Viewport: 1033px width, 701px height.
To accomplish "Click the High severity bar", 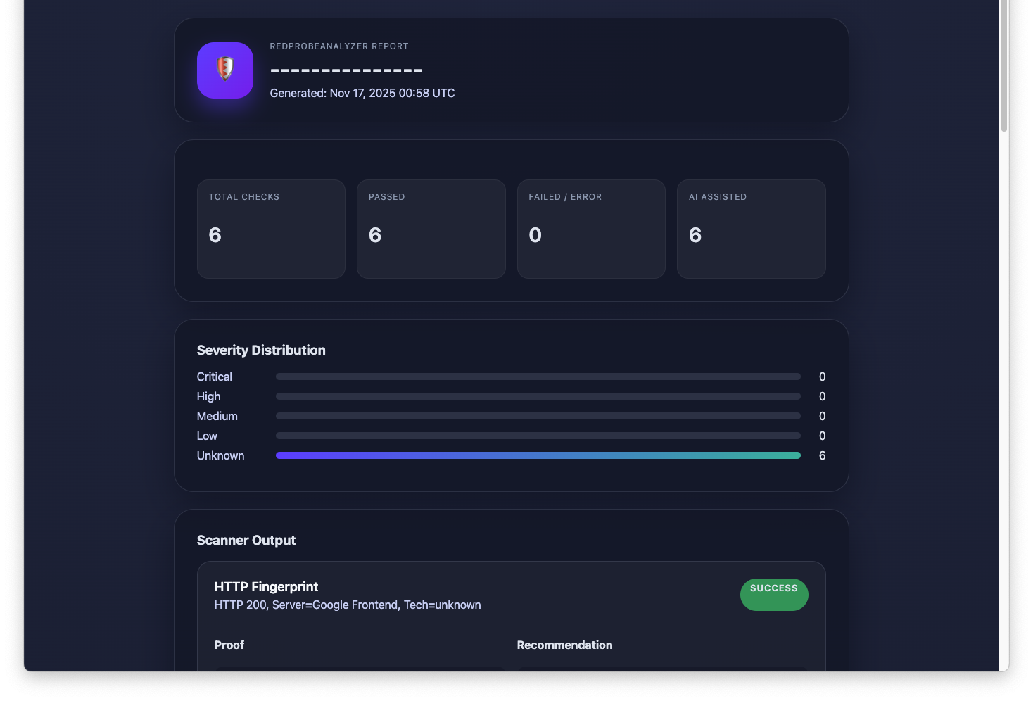I will click(538, 396).
